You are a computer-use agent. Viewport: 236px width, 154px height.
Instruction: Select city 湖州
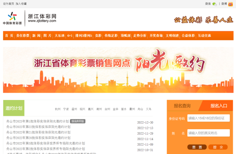pos(99,109)
